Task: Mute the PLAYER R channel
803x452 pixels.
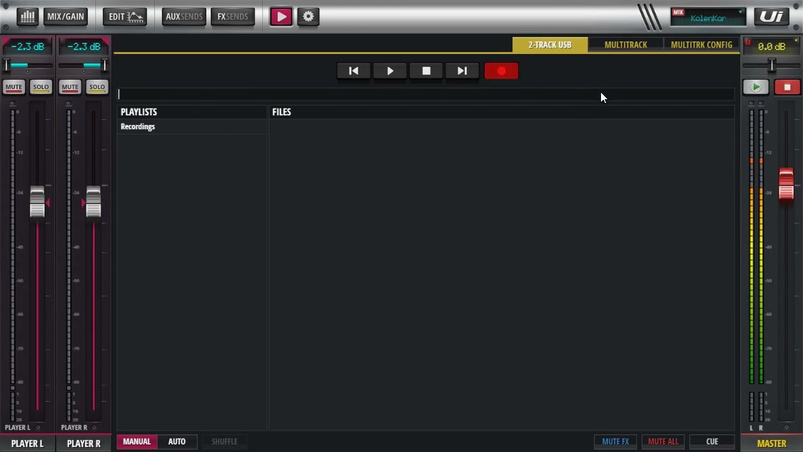Action: [70, 87]
